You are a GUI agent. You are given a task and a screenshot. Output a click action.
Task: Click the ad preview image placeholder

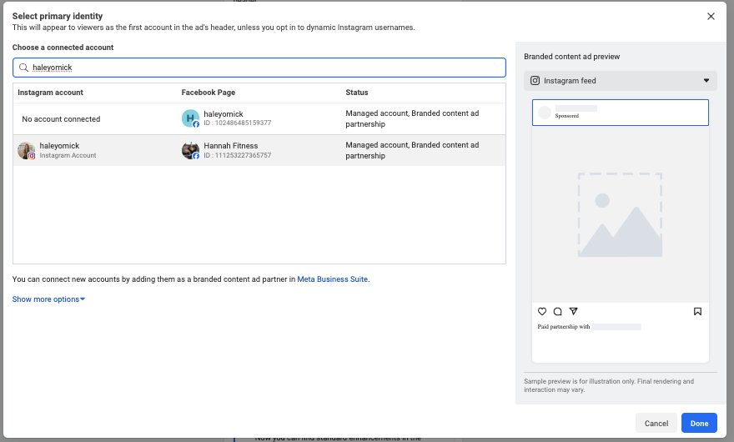[x=620, y=214]
